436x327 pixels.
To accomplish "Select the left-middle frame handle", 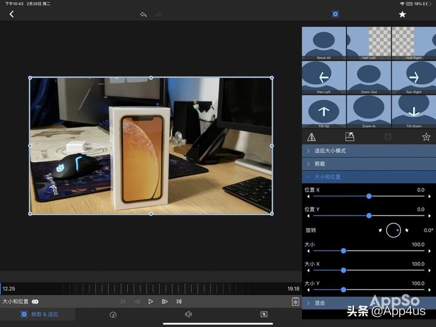I will pos(30,146).
